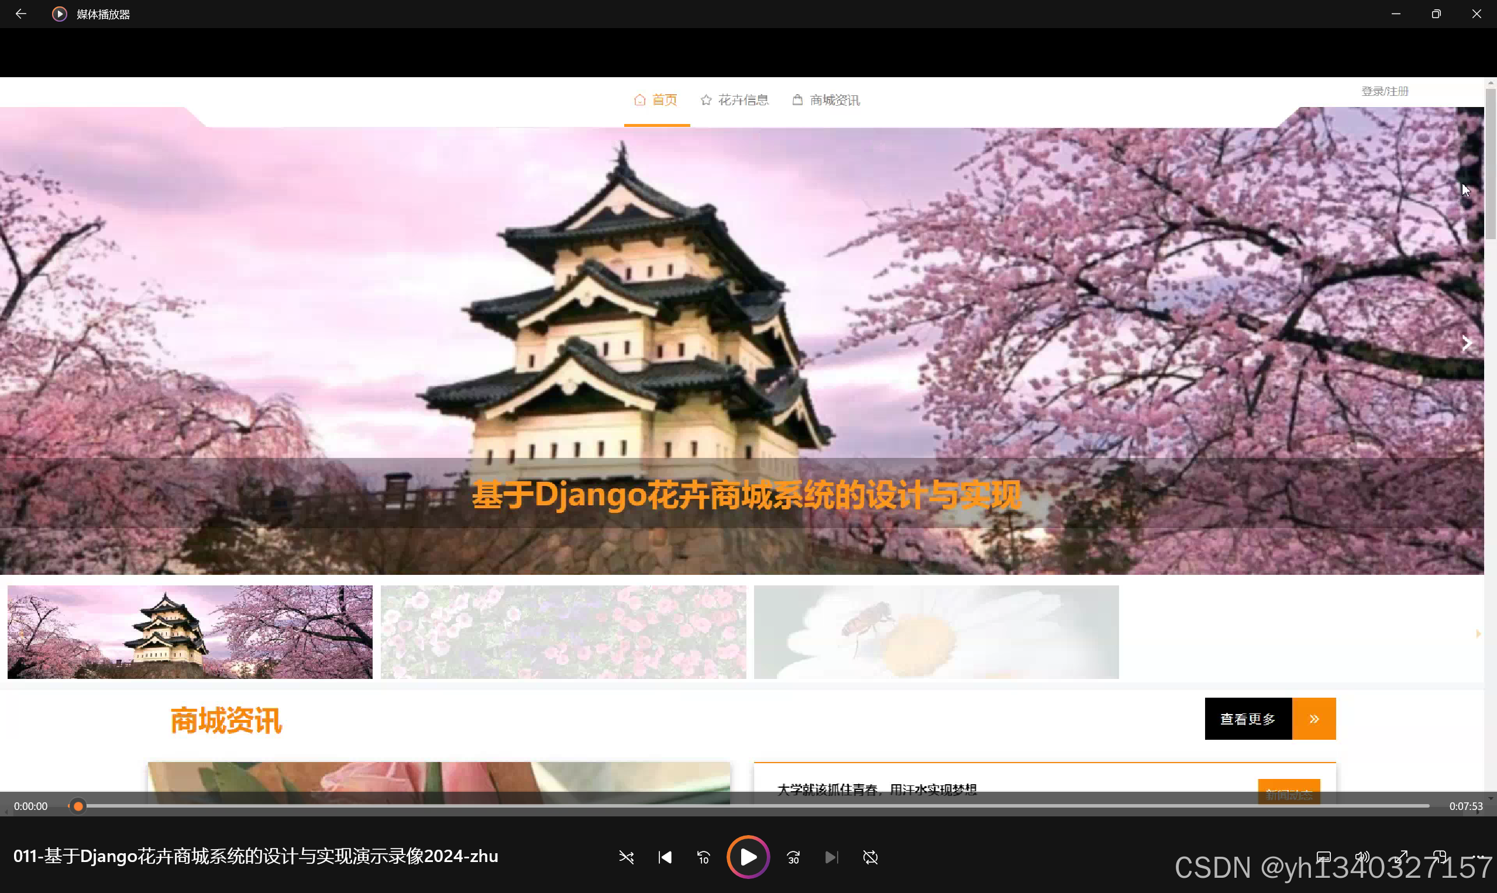The image size is (1497, 893).
Task: Open more options ellipsis menu
Action: (1479, 857)
